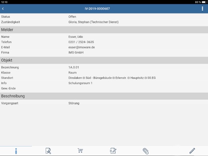Screen dimensions: 208x156
Task: Tap the pencil edit icon
Action: click(x=192, y=151)
